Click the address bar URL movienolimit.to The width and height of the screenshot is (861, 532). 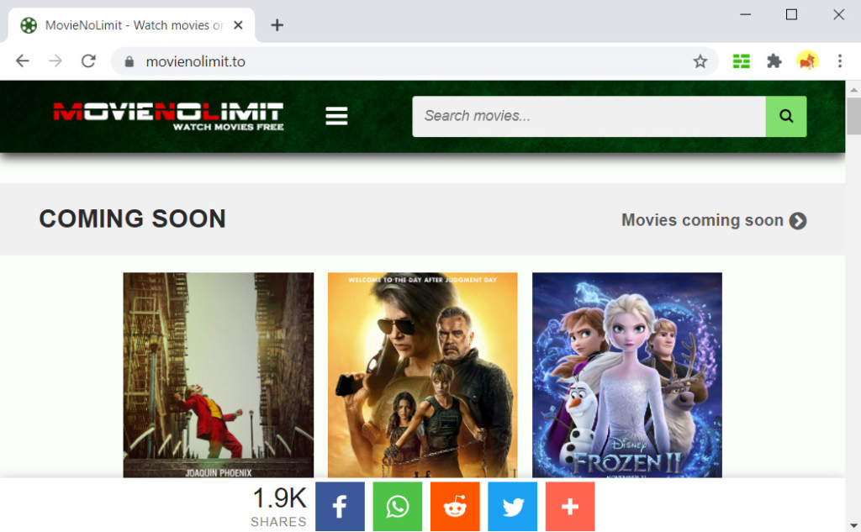pos(195,61)
